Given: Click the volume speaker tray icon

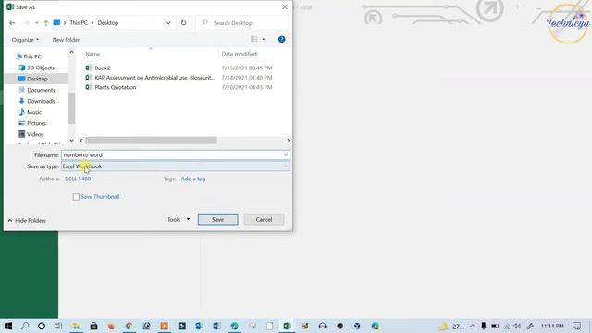Looking at the screenshot, I should [517, 326].
